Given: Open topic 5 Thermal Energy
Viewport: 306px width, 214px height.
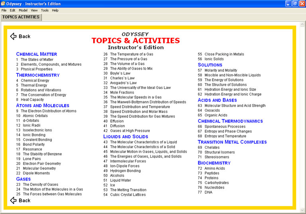Looking at the screenshot, I should (31, 85).
